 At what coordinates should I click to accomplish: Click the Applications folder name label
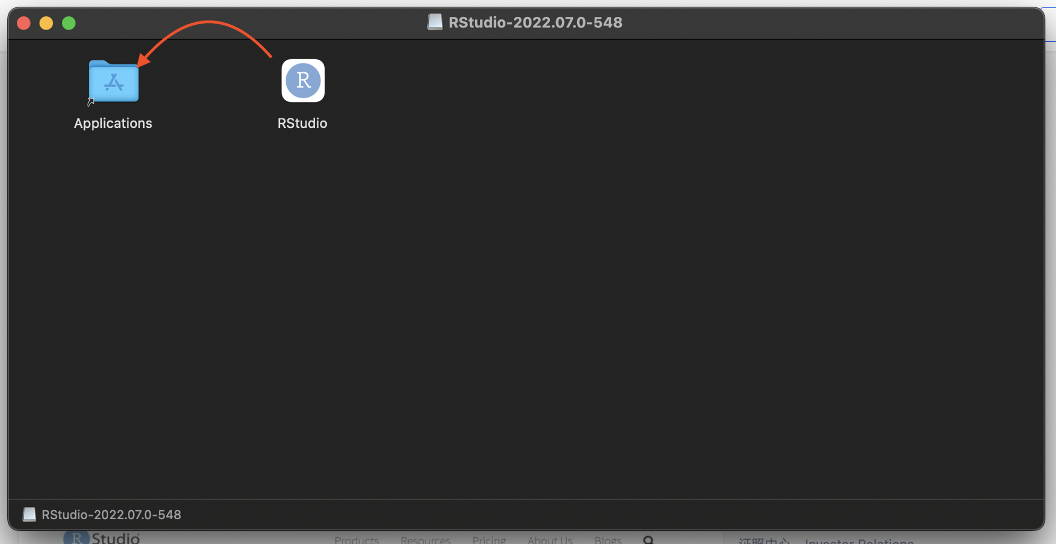pyautogui.click(x=113, y=123)
